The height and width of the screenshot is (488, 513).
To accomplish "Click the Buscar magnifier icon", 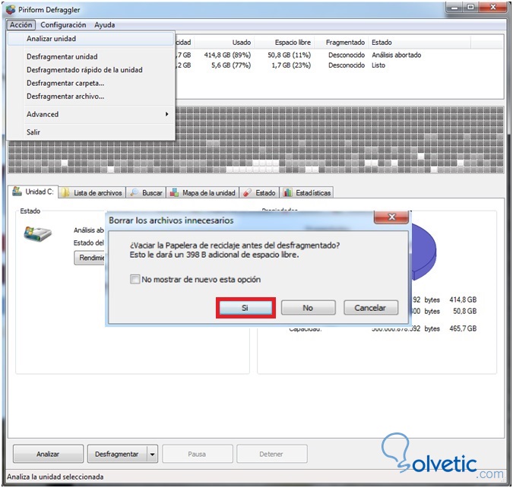I will pos(134,192).
